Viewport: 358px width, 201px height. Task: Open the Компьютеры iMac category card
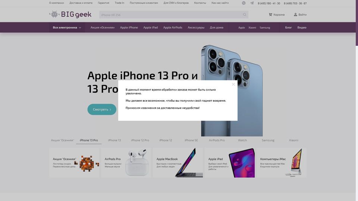coord(282,163)
